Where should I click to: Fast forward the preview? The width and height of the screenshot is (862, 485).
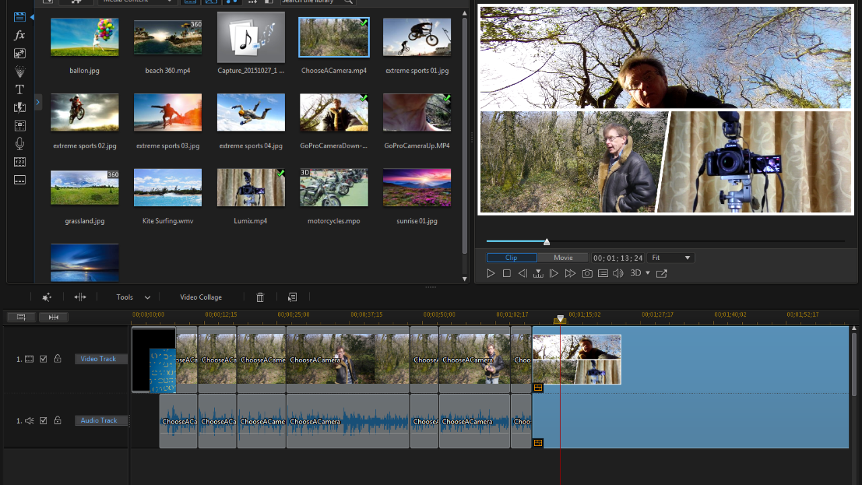tap(570, 273)
